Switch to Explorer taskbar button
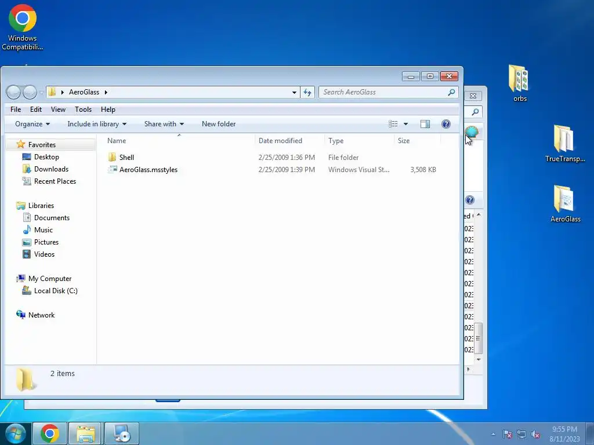 [x=85, y=433]
